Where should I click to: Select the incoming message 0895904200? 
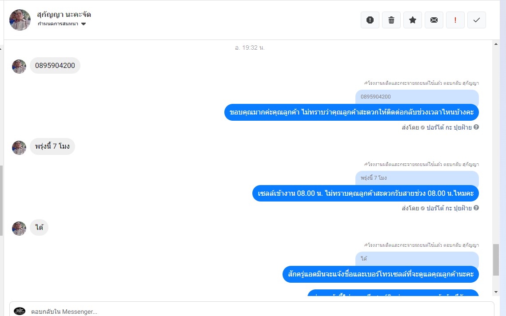(x=55, y=65)
